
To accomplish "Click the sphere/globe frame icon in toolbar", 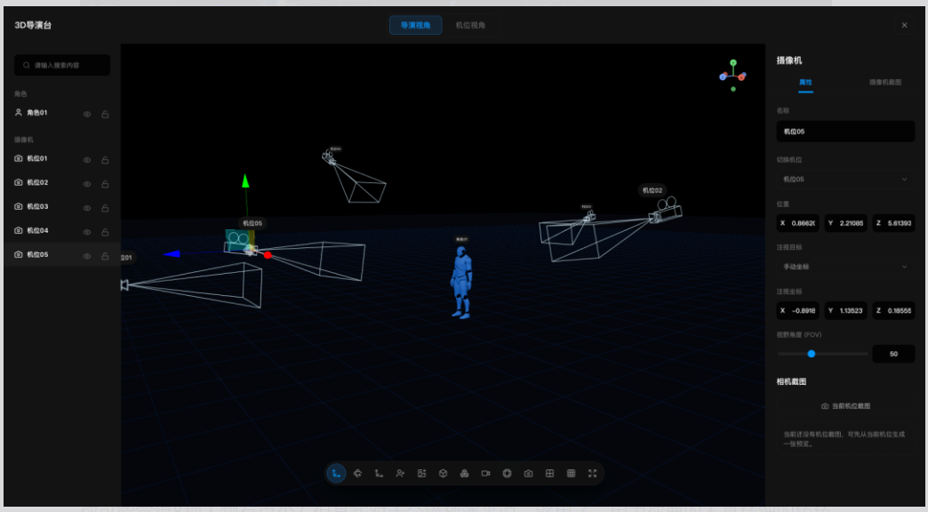I will coord(508,474).
